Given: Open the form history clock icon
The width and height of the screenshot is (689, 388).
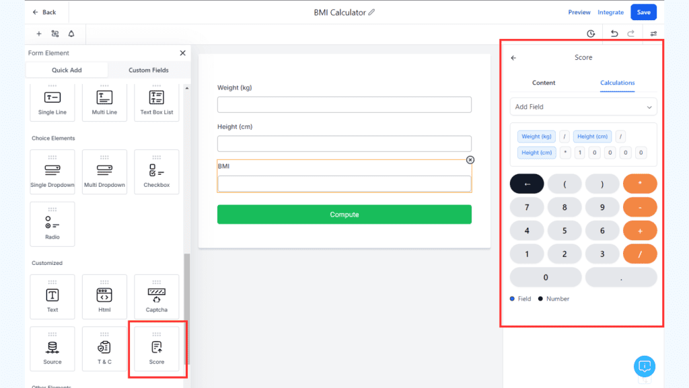Looking at the screenshot, I should coord(591,33).
